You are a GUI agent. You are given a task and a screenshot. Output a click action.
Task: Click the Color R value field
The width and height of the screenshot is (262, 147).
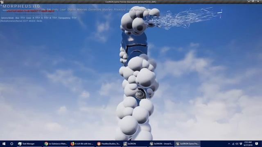click(37, 18)
